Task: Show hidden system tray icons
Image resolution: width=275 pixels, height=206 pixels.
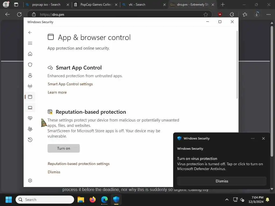Action: pyautogui.click(x=227, y=200)
